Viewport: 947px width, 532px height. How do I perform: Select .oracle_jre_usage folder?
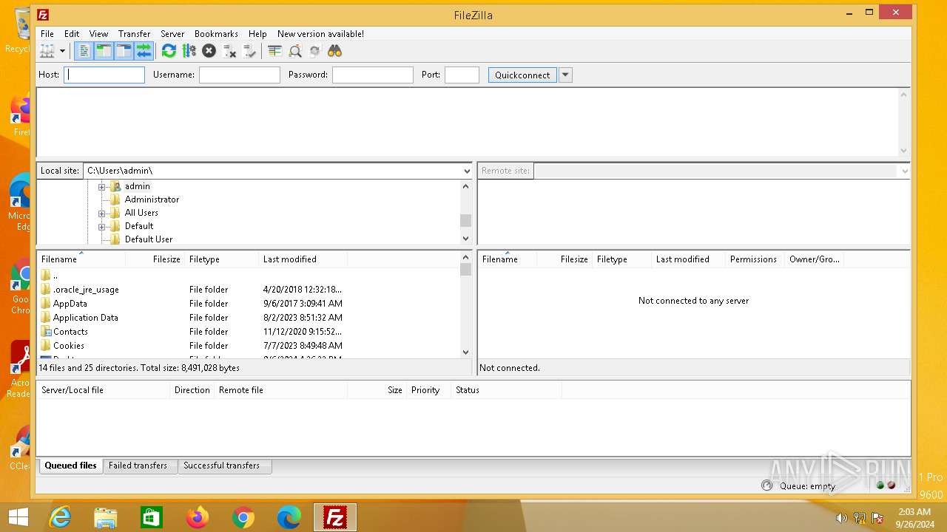pyautogui.click(x=249, y=290)
